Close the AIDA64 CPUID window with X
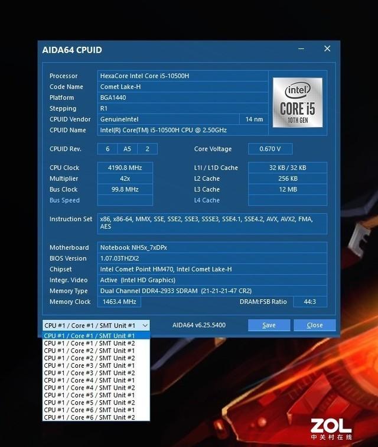378x447 pixels. (327, 48)
